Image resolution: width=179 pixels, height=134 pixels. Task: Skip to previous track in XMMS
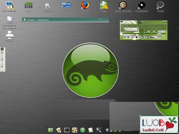pos(125,37)
